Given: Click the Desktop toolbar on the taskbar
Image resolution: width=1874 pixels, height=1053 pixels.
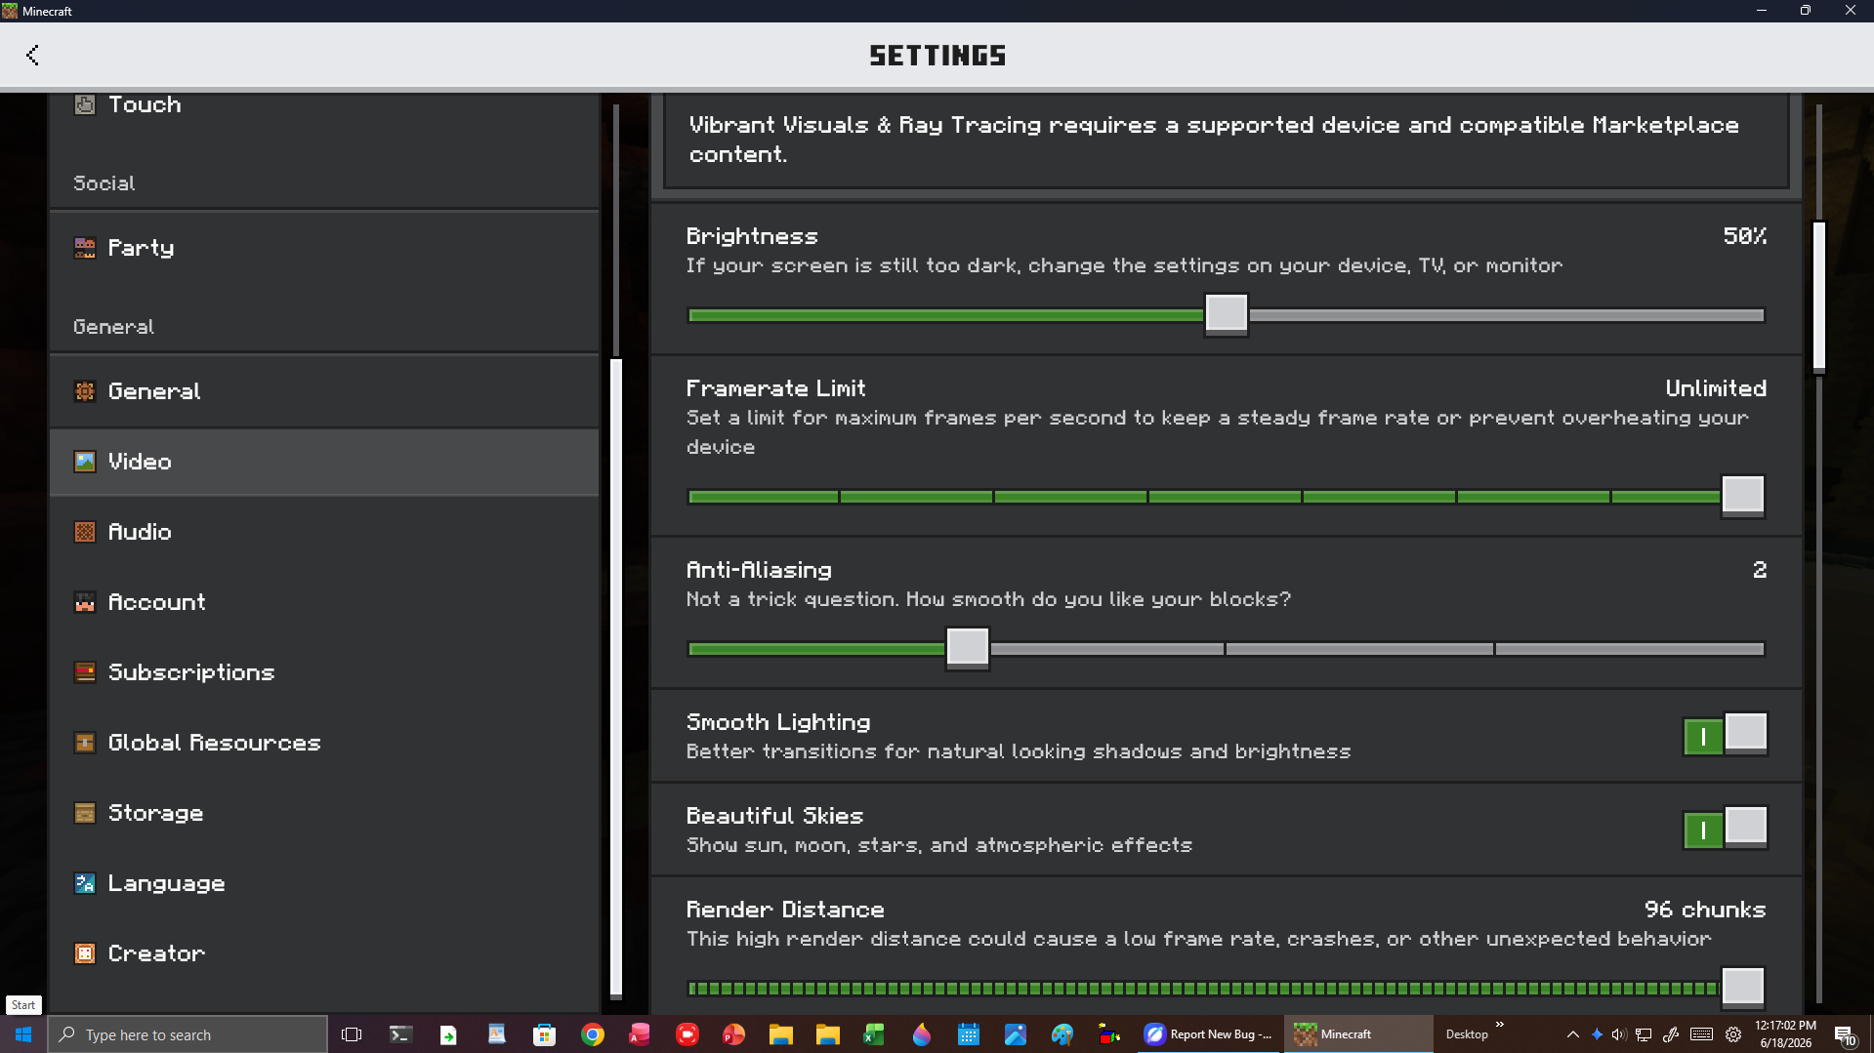Looking at the screenshot, I should pos(1467,1034).
